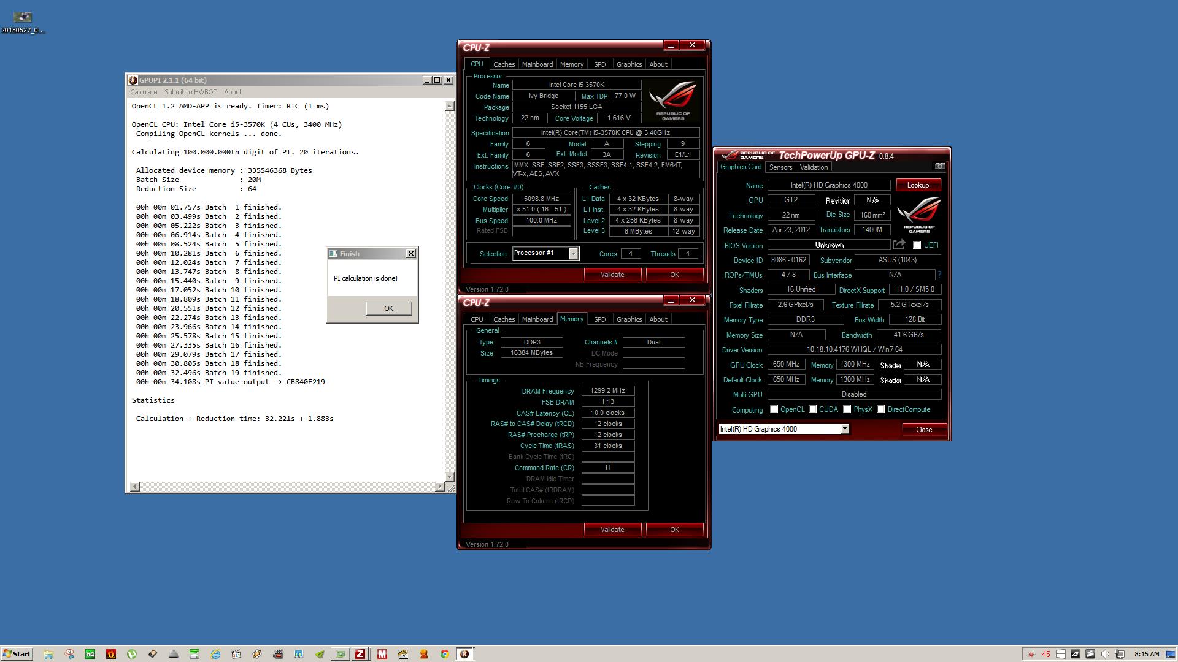Open the Calculate menu in GPUPI

[x=144, y=92]
